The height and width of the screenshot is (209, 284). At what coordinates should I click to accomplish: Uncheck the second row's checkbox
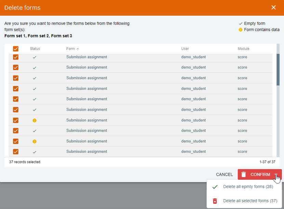(16, 67)
